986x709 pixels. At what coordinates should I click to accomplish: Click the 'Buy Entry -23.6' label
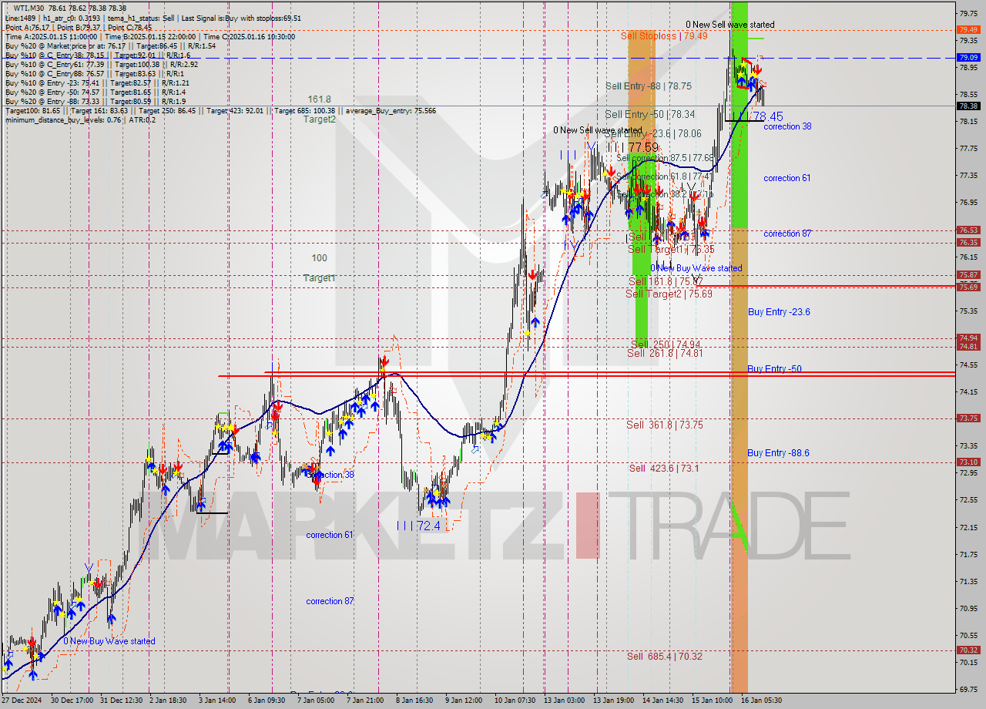point(779,312)
